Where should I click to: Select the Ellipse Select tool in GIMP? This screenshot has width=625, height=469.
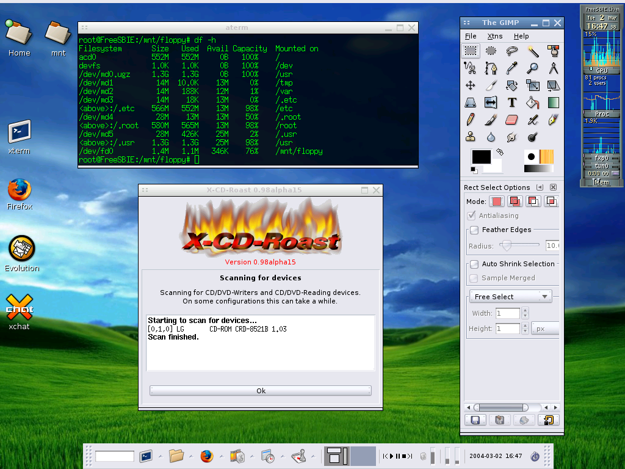pyautogui.click(x=491, y=51)
